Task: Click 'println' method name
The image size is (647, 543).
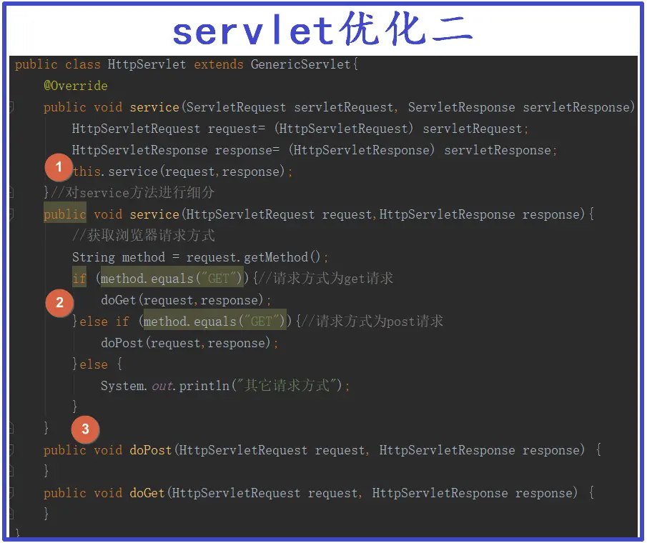Action: 204,386
